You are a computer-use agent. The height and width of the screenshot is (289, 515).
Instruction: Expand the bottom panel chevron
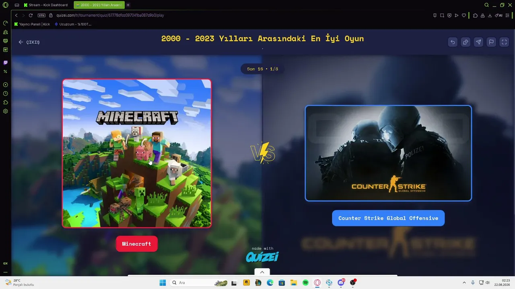262,272
